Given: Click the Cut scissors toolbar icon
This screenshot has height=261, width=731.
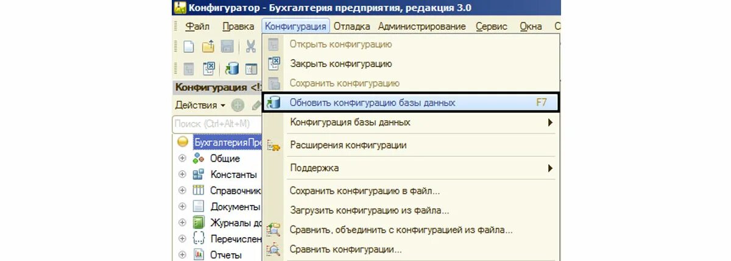Looking at the screenshot, I should (251, 46).
